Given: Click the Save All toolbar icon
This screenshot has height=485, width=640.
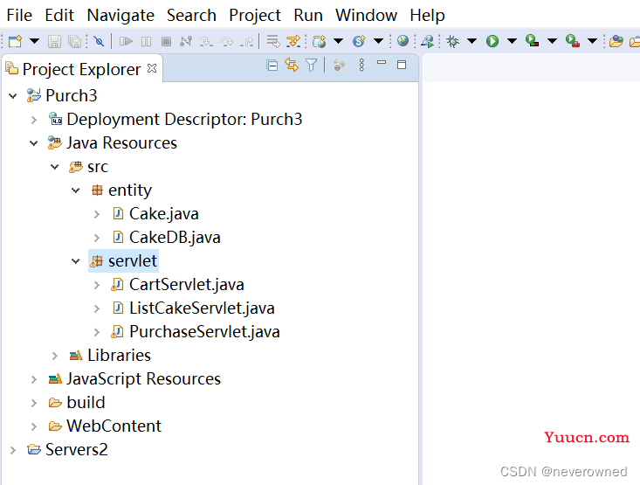Looking at the screenshot, I should point(74,41).
